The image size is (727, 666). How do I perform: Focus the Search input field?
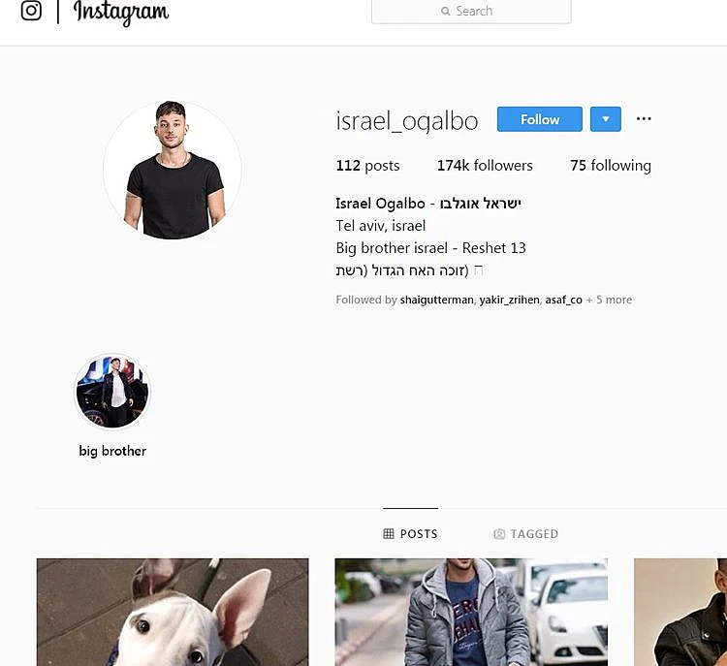coord(471,11)
